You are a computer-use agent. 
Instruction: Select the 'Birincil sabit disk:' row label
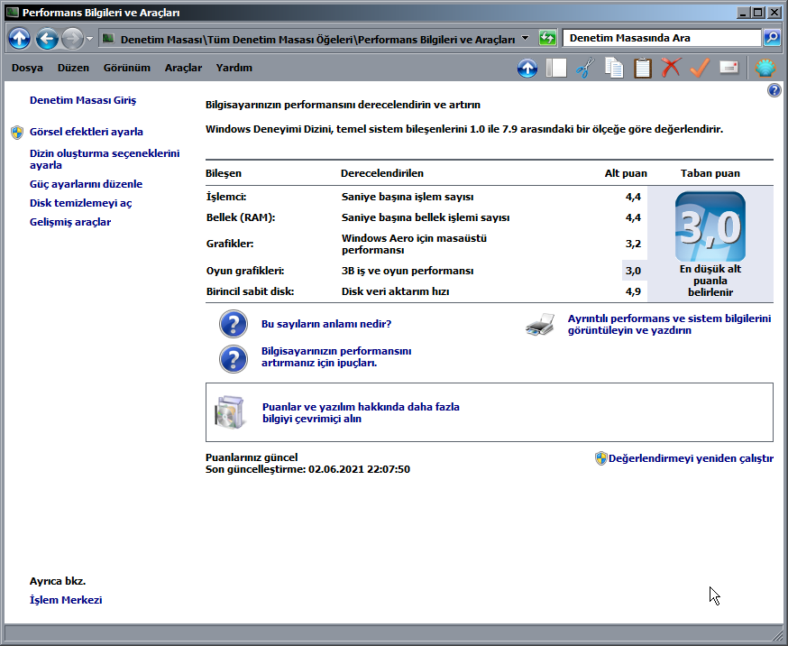[x=251, y=291]
